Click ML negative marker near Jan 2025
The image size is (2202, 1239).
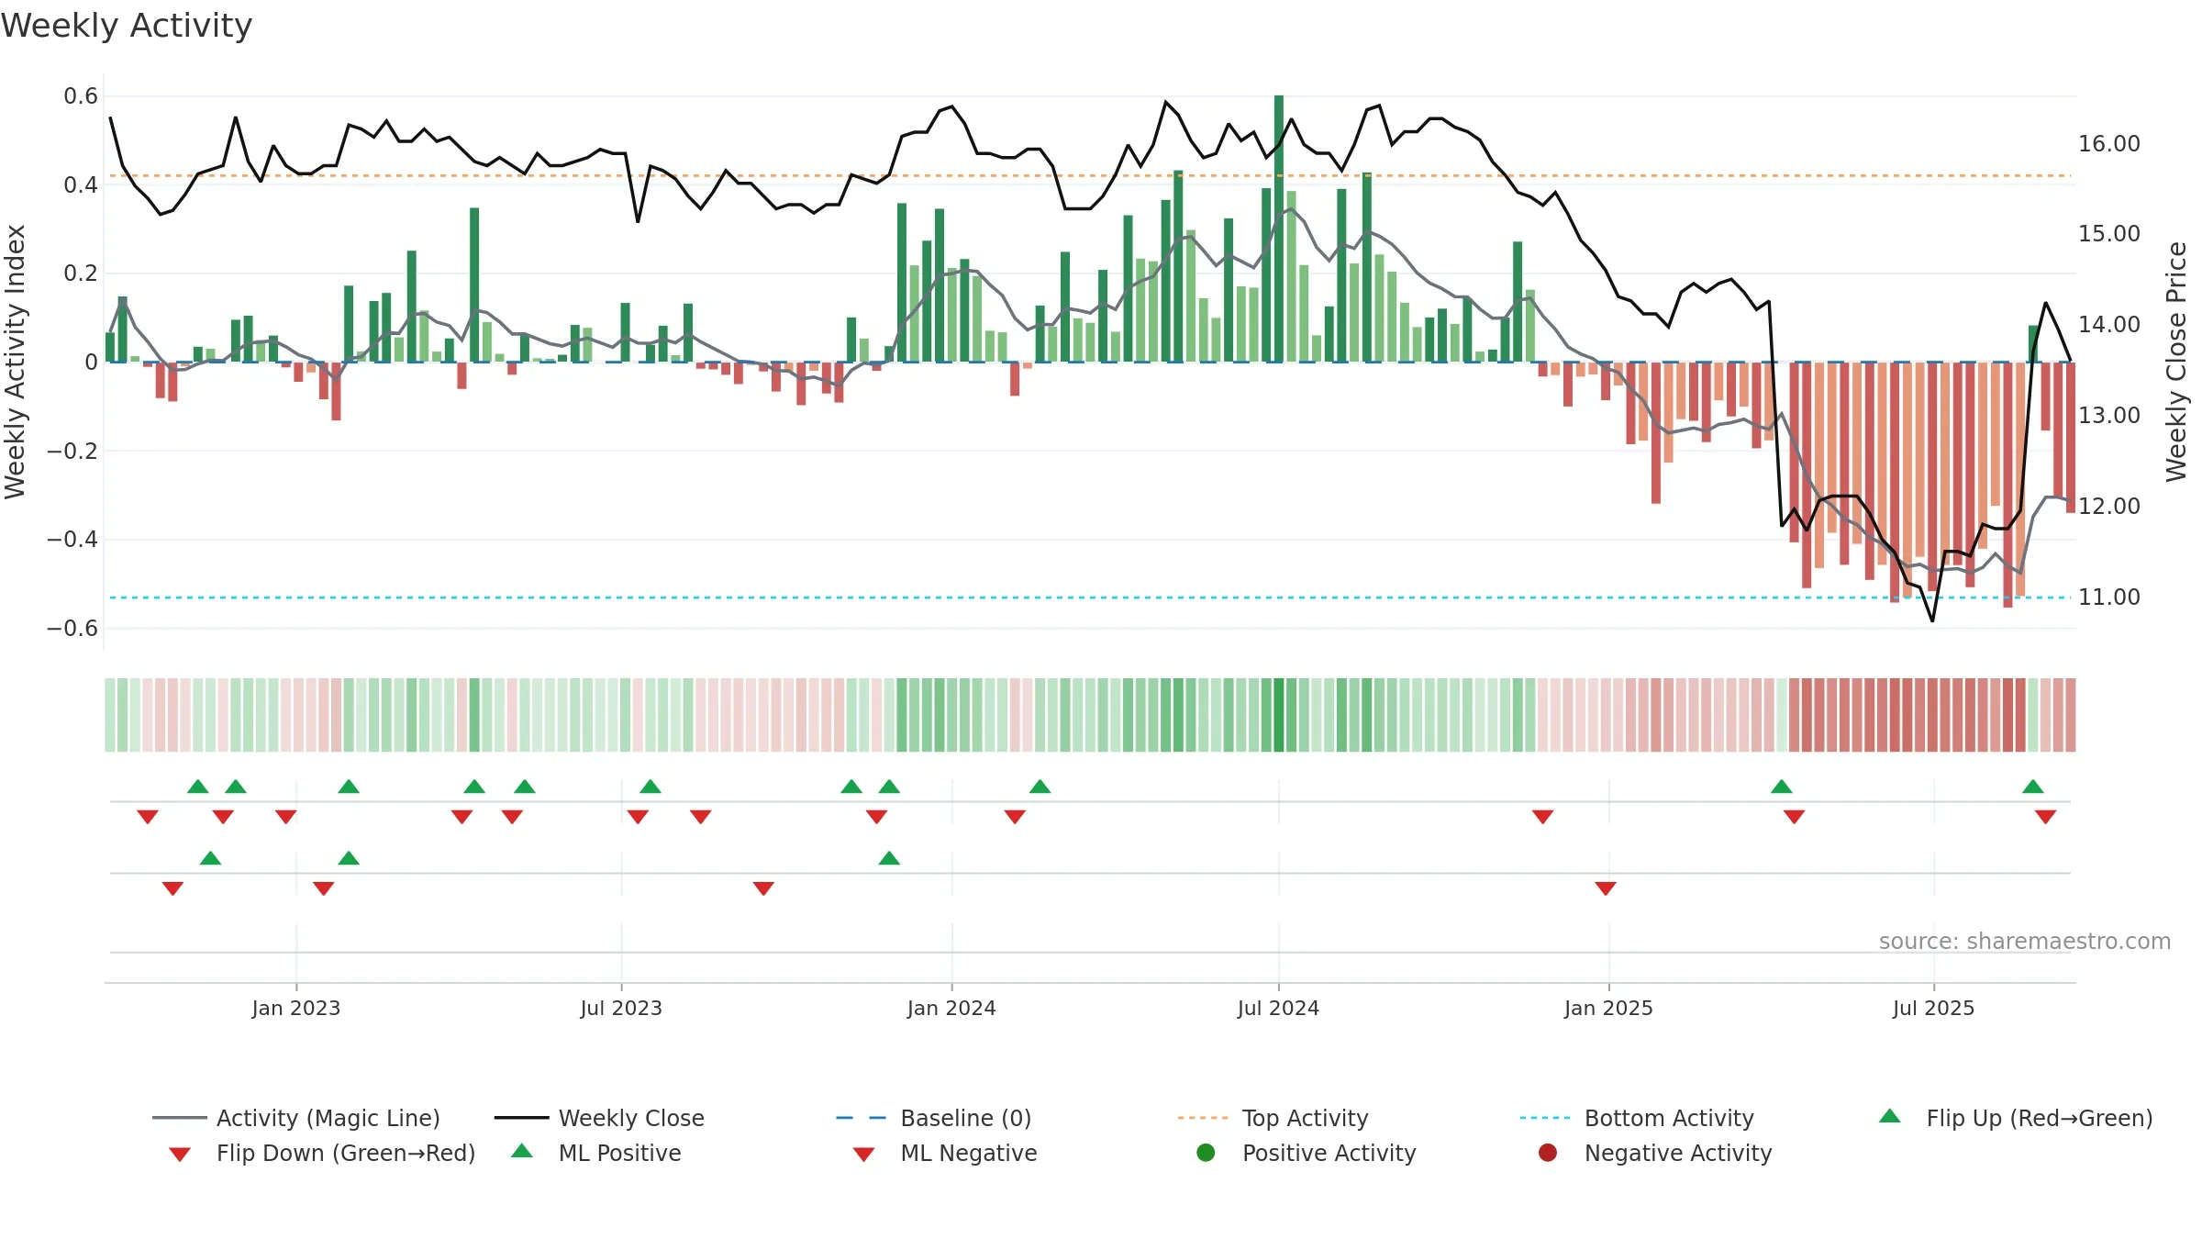point(1606,888)
